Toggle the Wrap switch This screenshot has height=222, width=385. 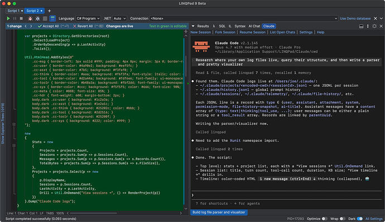[x=342, y=219]
